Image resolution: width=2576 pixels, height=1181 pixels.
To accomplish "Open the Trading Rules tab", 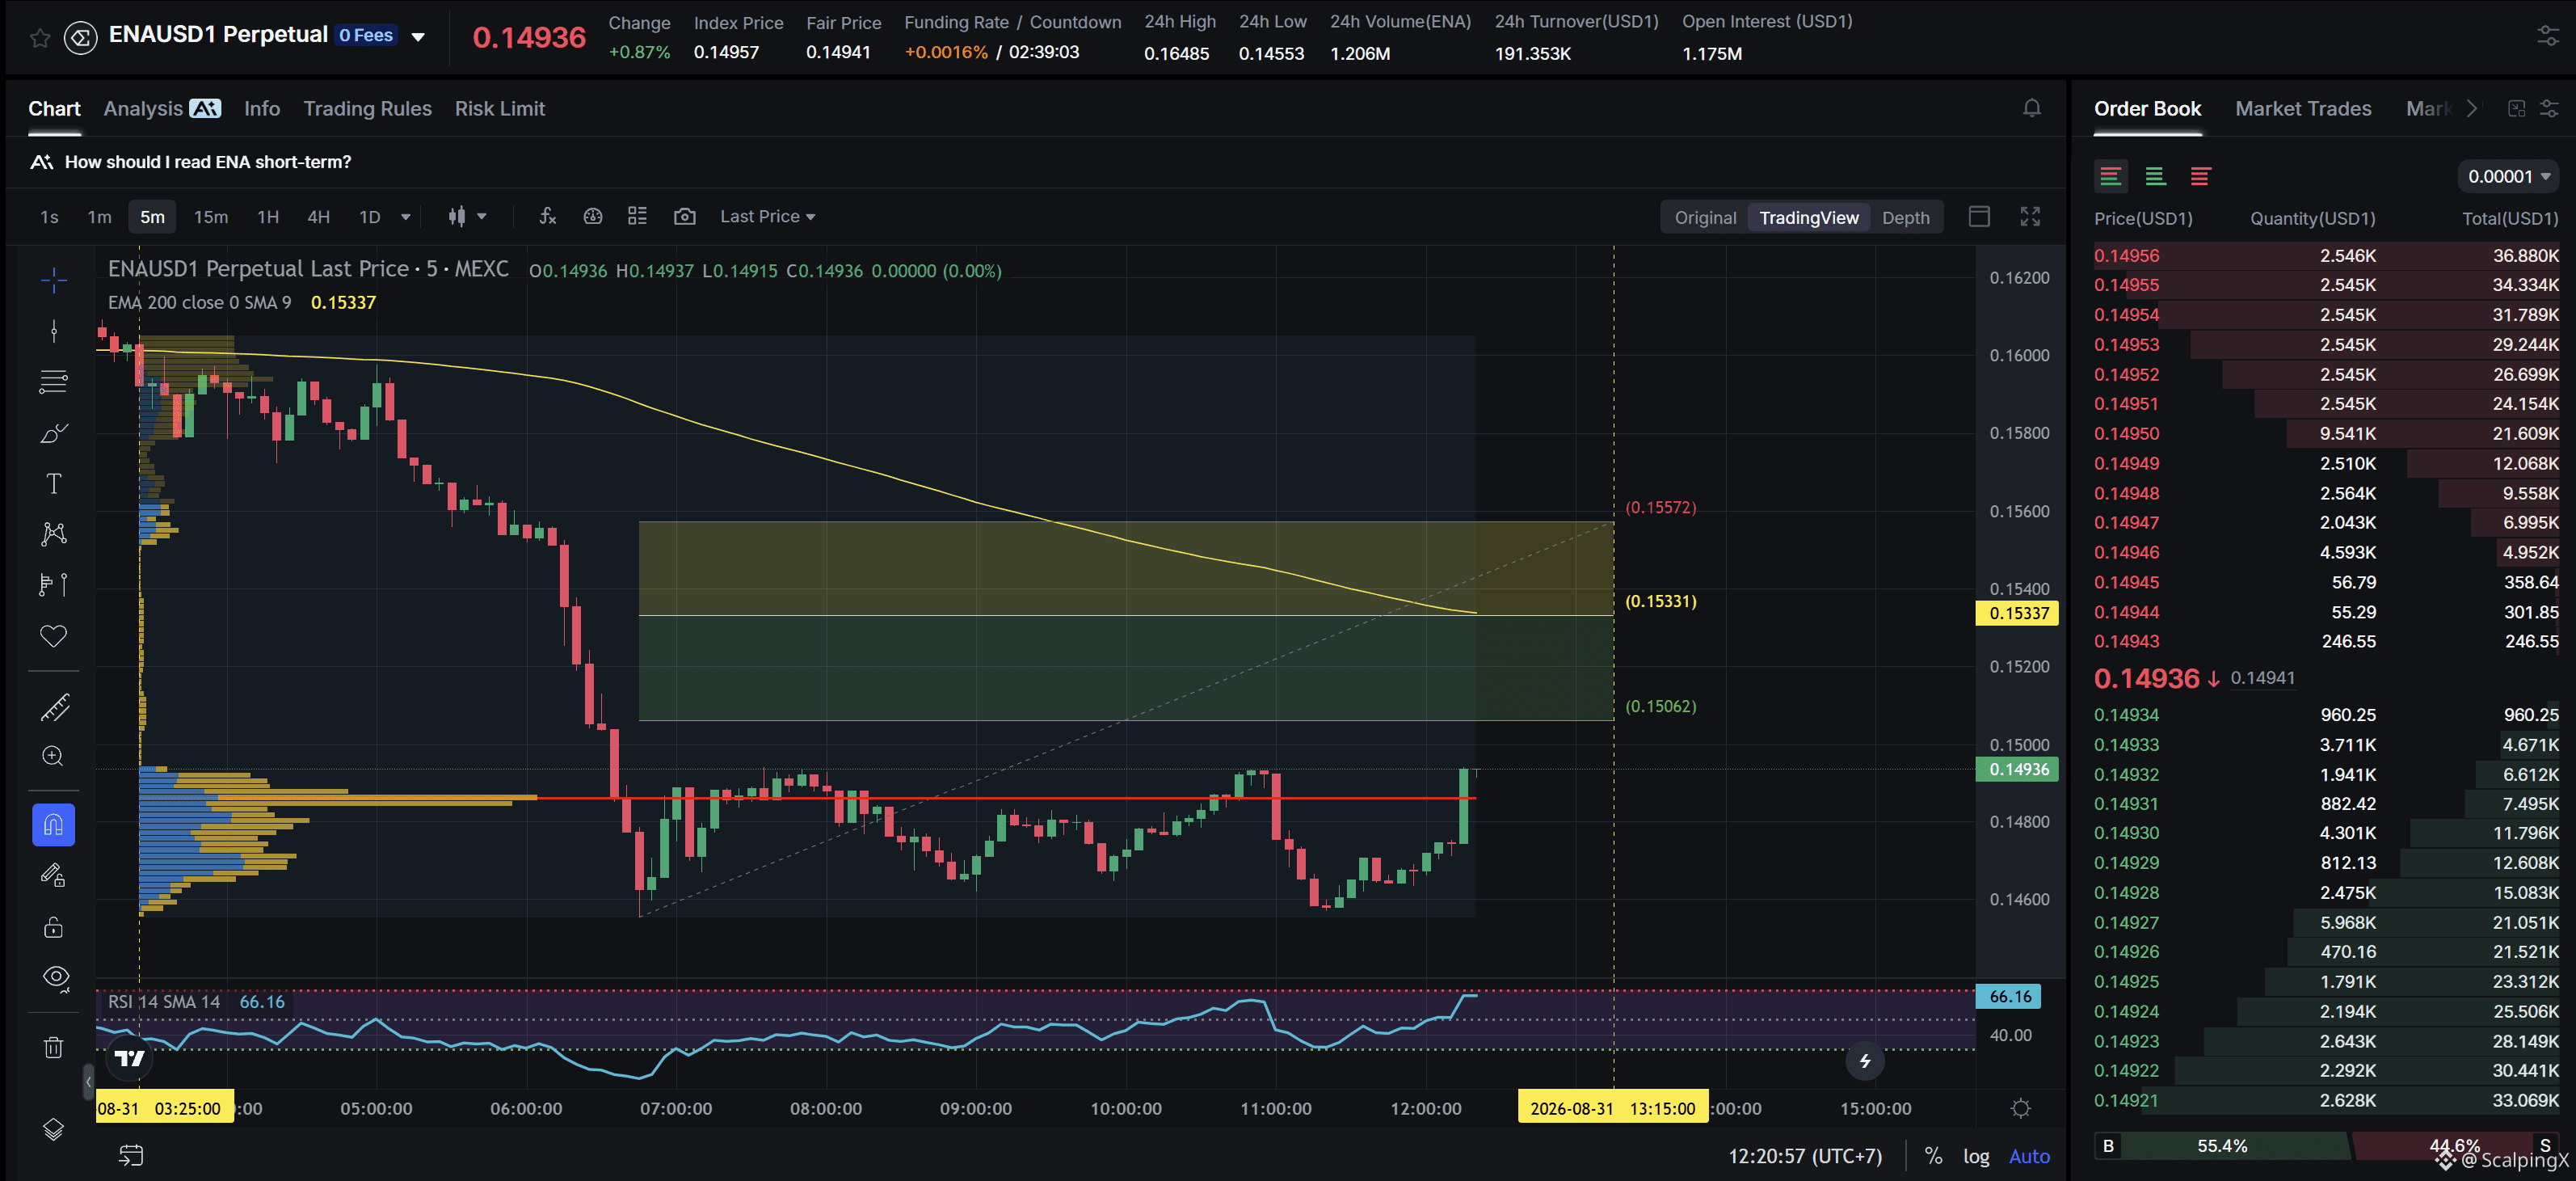I will [367, 108].
